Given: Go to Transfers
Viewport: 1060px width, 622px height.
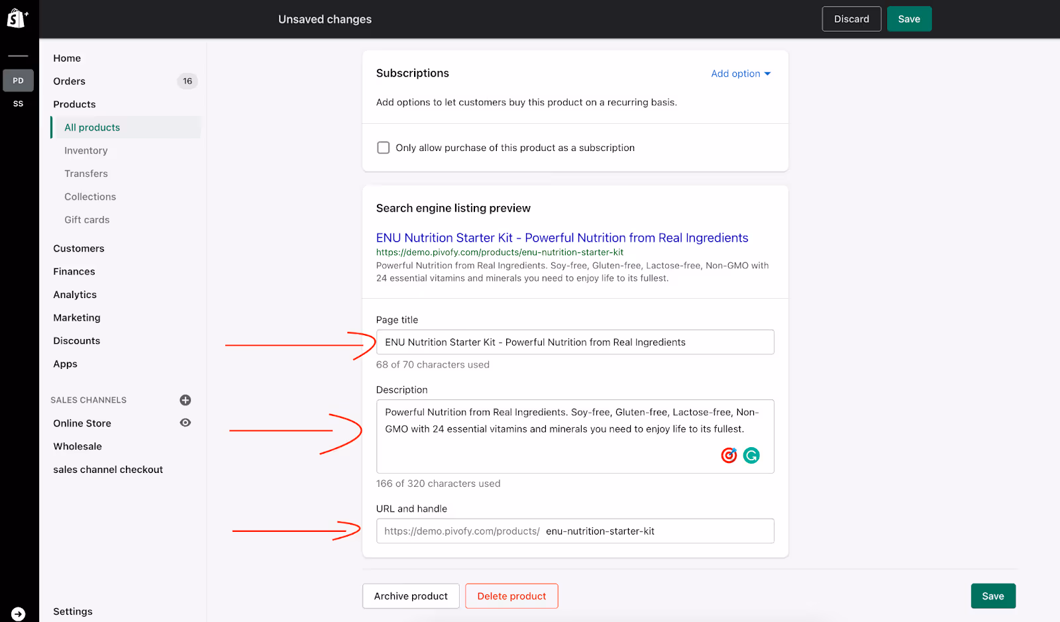Looking at the screenshot, I should point(86,174).
